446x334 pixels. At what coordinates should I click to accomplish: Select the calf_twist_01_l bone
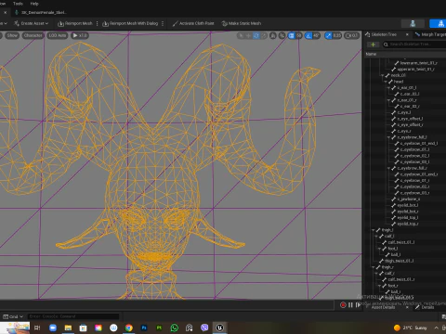click(x=400, y=242)
